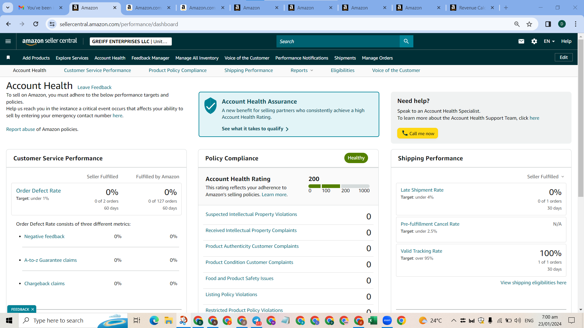
Task: Open Telegram from the taskbar
Action: [256, 320]
